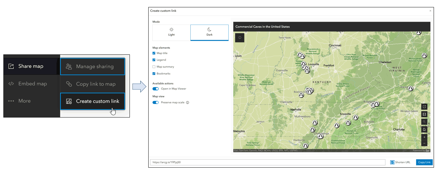Click the cave marker near Chattanooga

click(320, 136)
